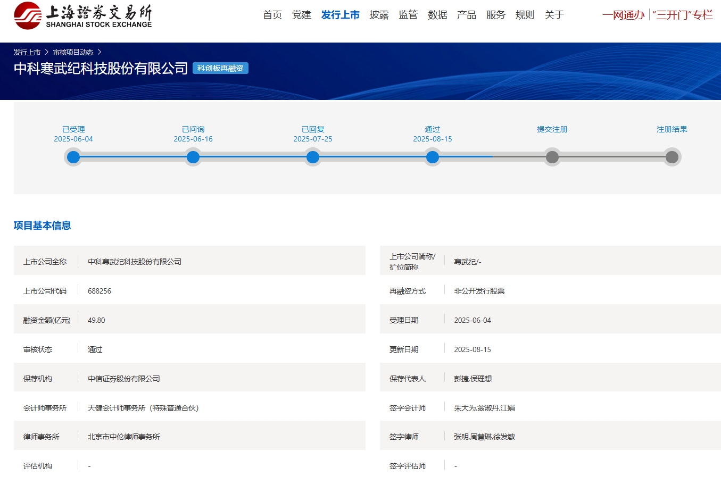Click the 科创板再融资 tag badge

tap(220, 68)
